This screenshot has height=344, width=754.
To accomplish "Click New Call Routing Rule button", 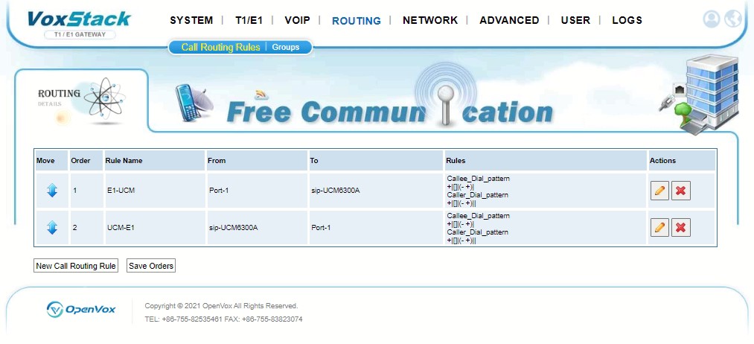I will (x=76, y=266).
